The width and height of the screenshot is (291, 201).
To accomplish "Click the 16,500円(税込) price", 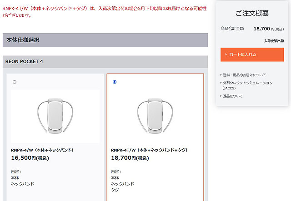I will pos(30,158).
